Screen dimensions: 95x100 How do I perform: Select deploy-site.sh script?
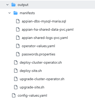tap(31, 71)
